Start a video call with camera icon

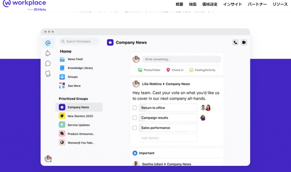(244, 43)
